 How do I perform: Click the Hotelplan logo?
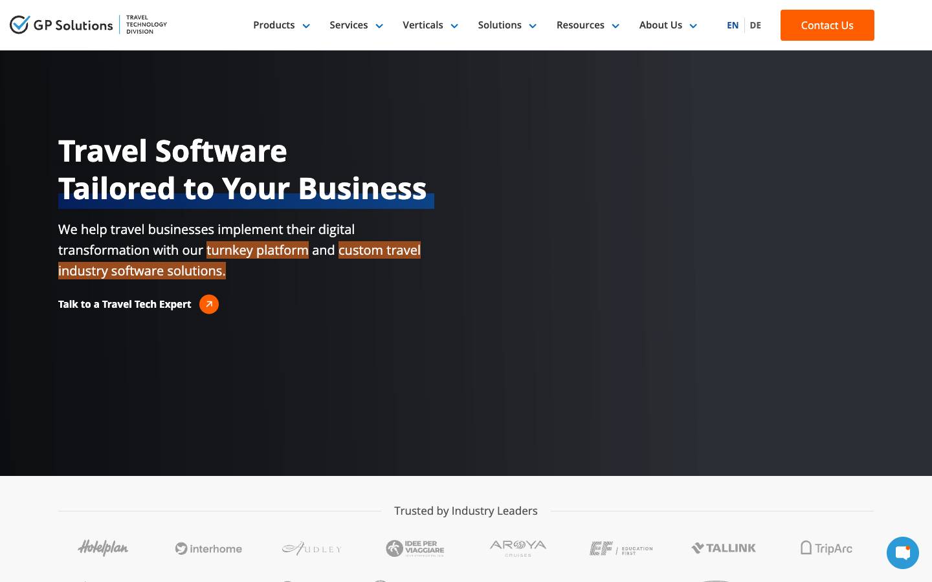103,548
